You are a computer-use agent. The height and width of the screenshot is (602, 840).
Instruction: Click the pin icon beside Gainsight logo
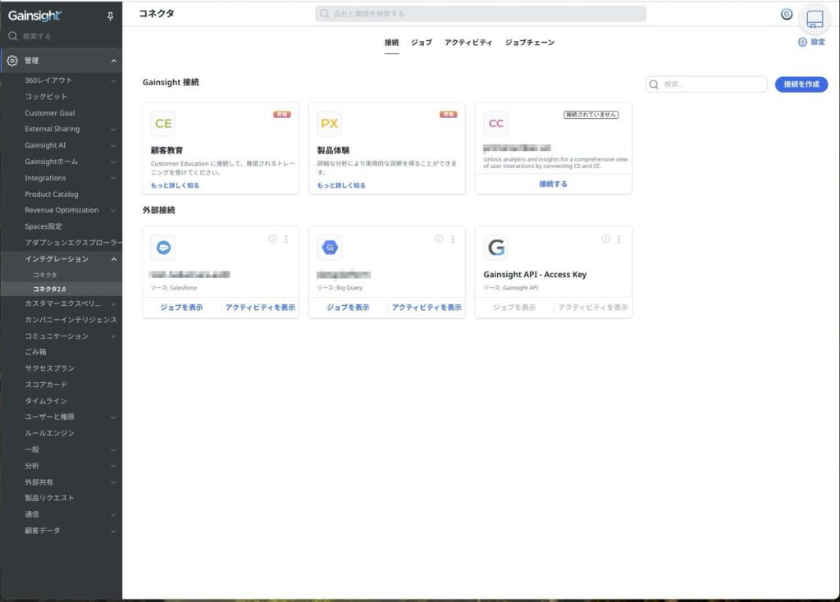click(111, 16)
